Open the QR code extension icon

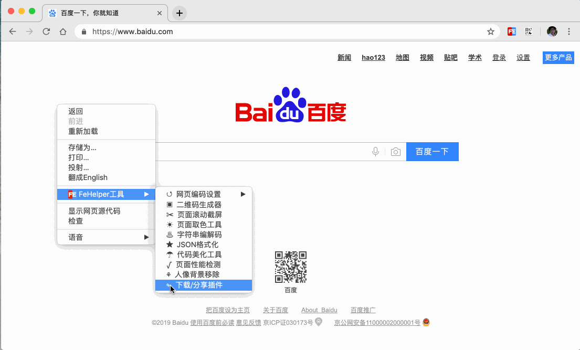[x=529, y=31]
